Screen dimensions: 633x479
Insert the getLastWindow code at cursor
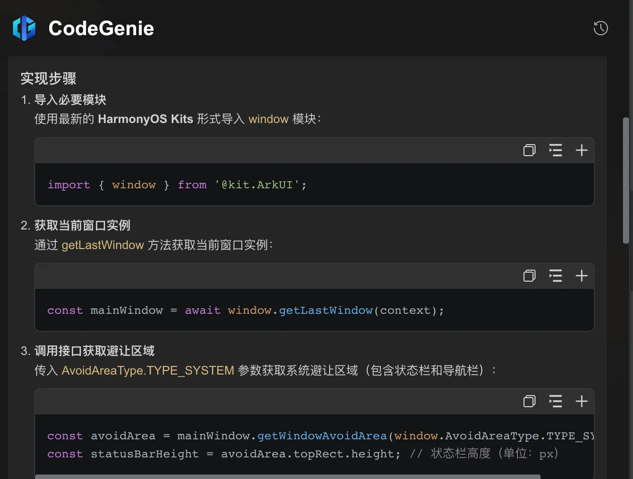pyautogui.click(x=555, y=276)
